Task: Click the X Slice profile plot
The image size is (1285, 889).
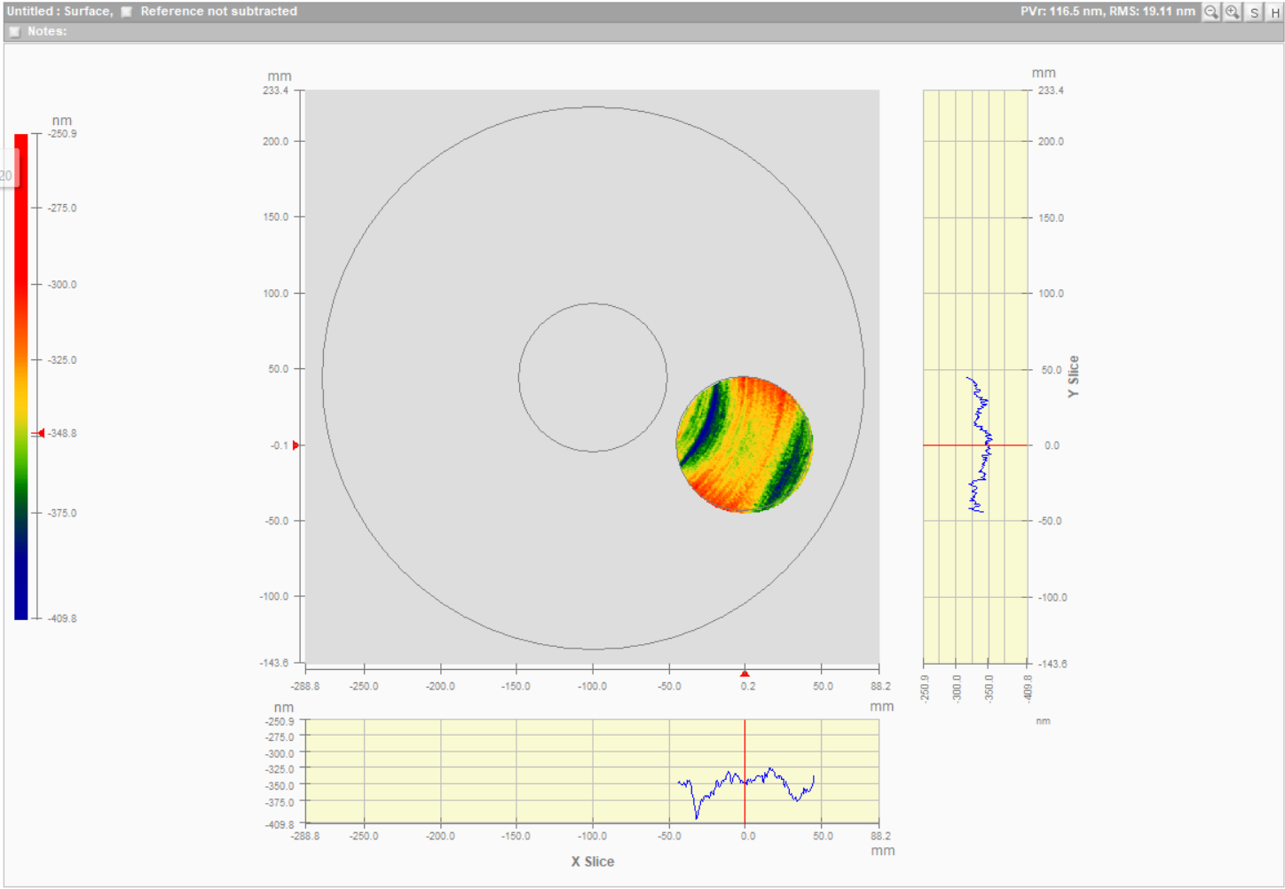Action: (592, 771)
